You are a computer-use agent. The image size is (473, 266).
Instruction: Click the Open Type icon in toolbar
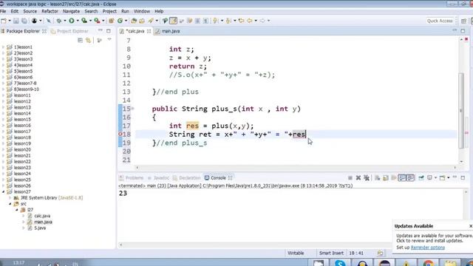pos(133,21)
